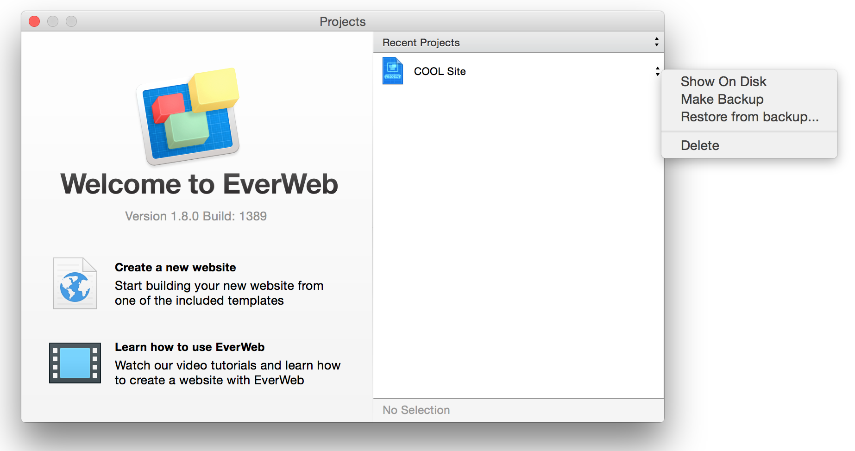Click 'Start building your new website' description

coord(219,293)
